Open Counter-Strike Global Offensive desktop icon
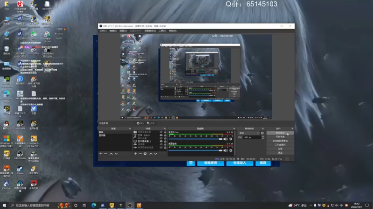373x209 pixels. [x=34, y=141]
